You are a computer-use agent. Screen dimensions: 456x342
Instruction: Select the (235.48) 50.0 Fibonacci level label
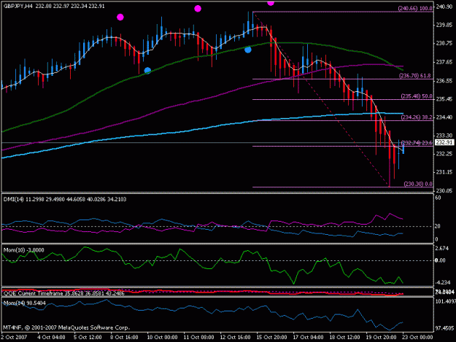pos(417,96)
